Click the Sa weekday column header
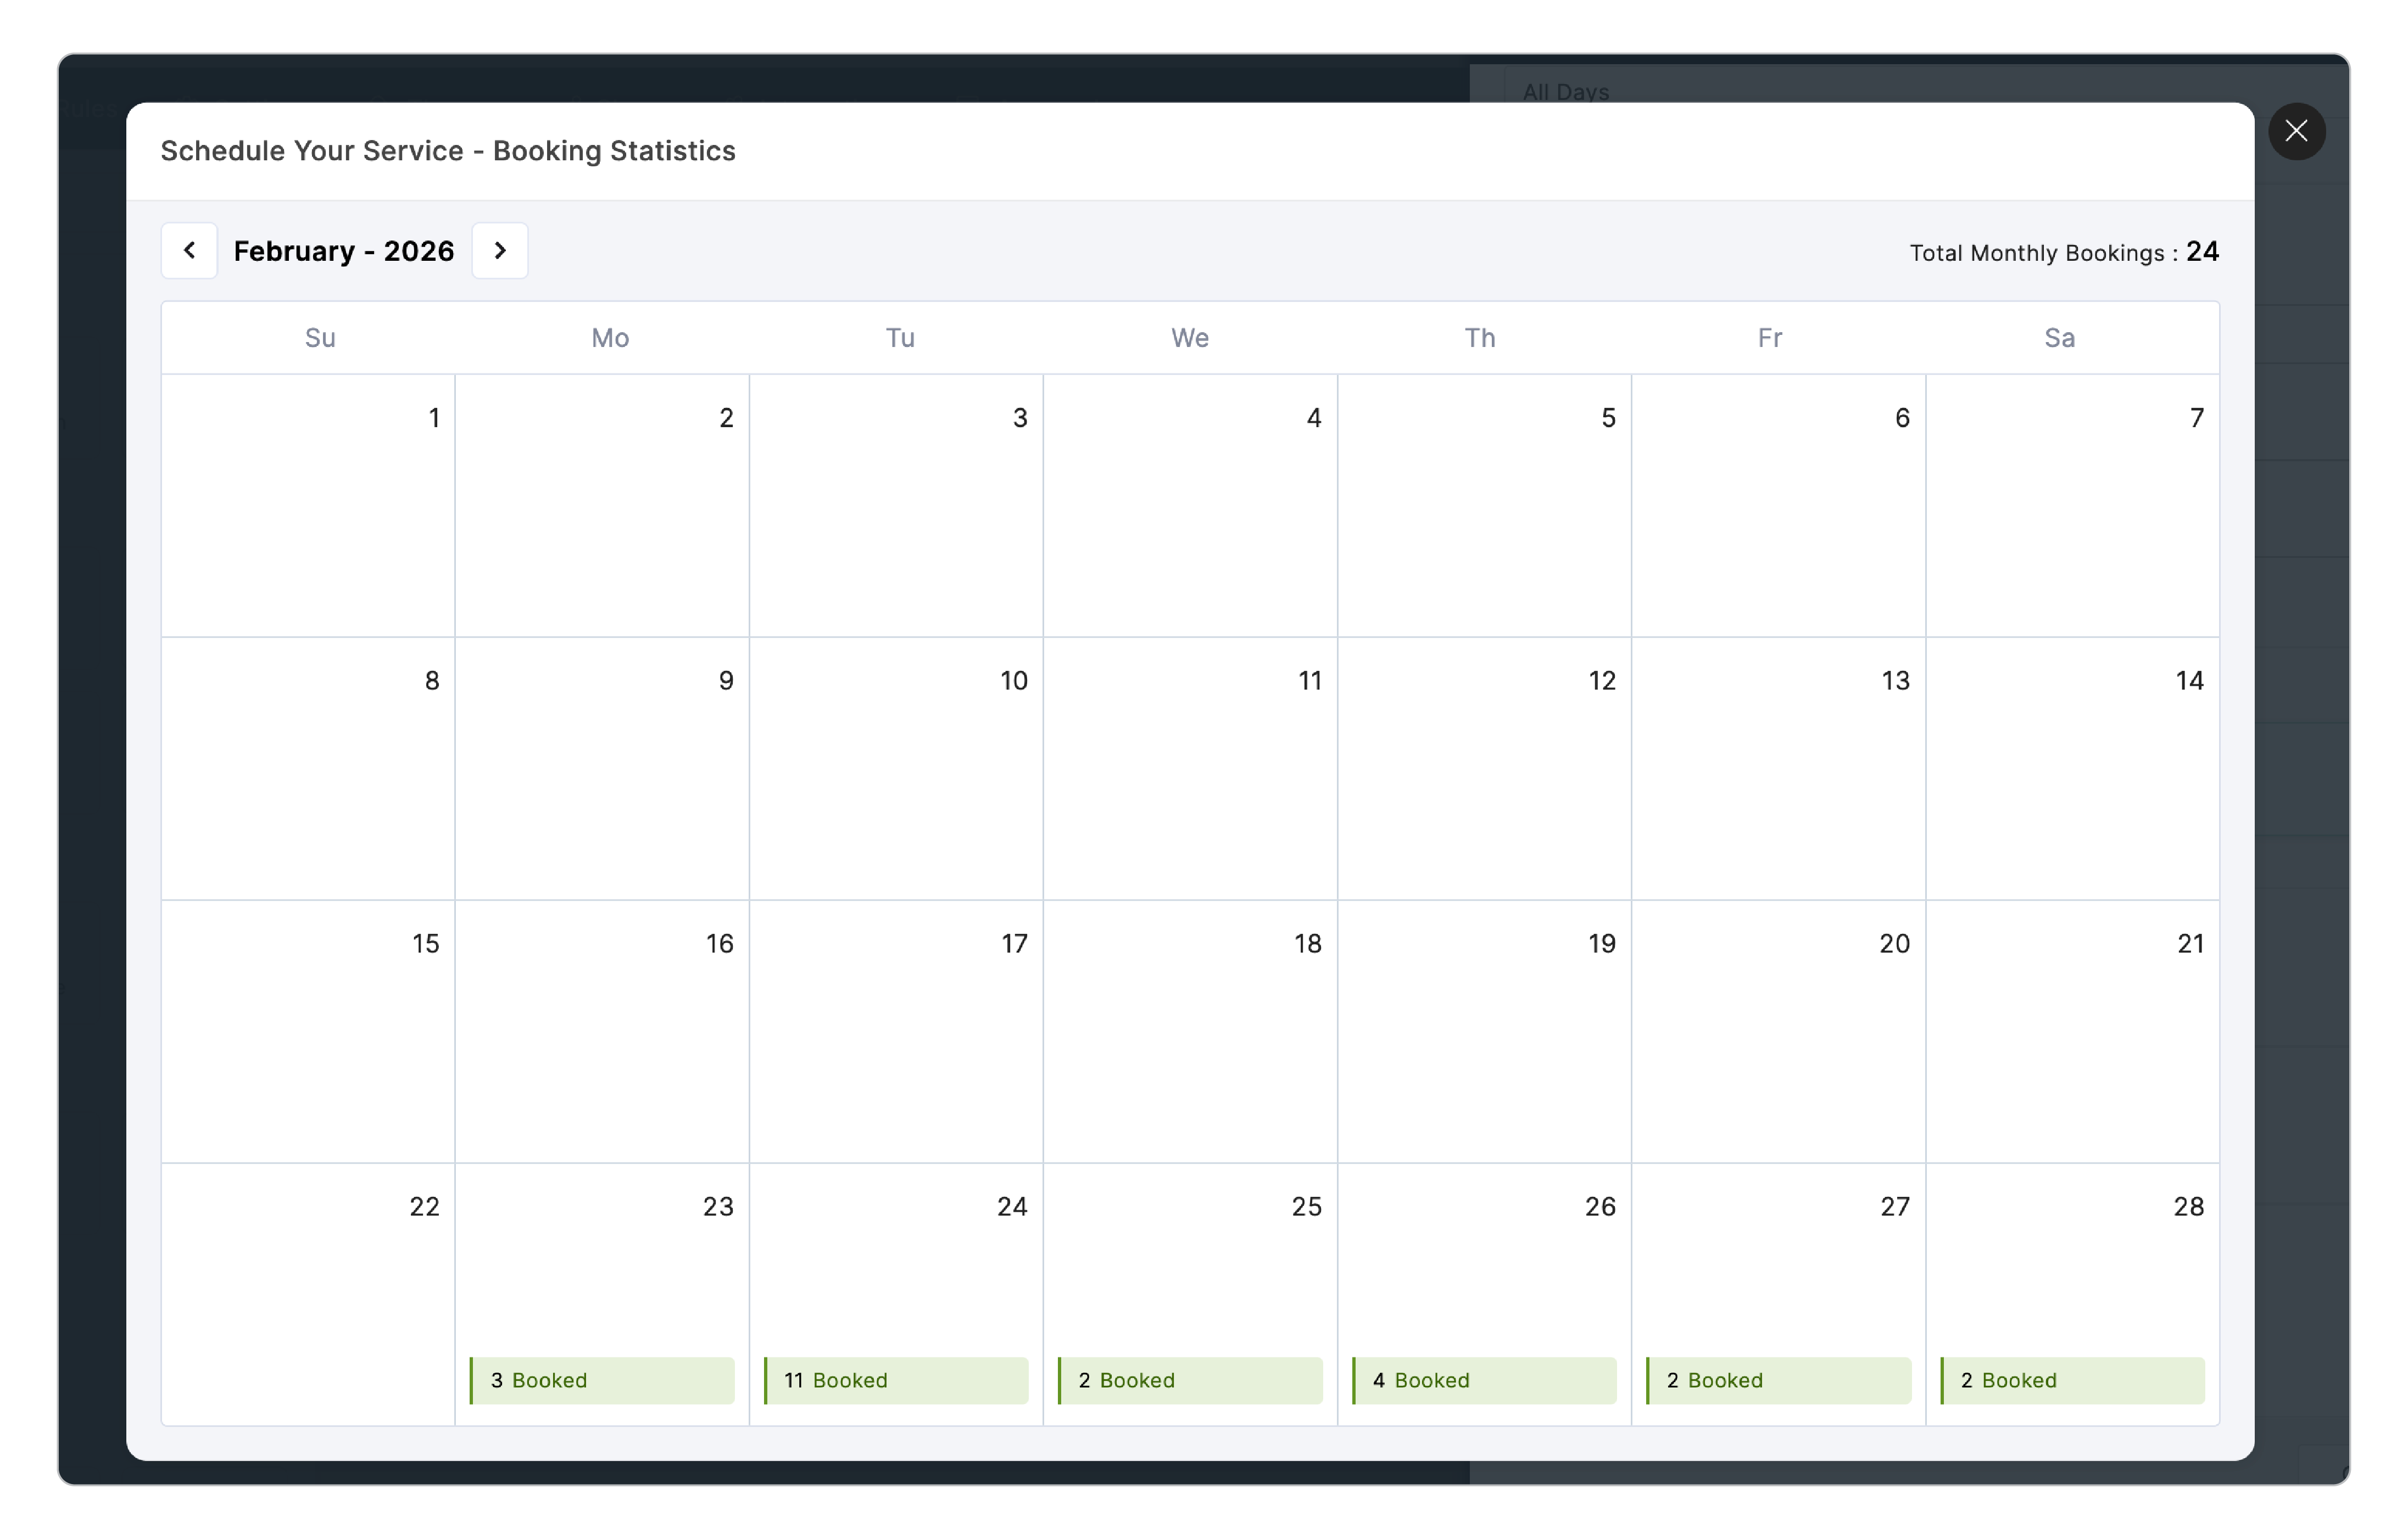 pos(2059,338)
